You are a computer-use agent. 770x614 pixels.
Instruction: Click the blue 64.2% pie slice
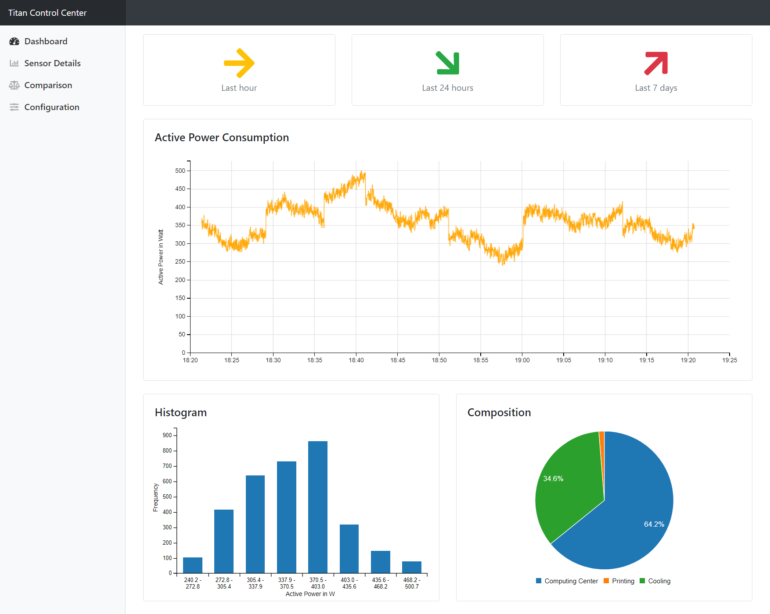click(x=632, y=522)
